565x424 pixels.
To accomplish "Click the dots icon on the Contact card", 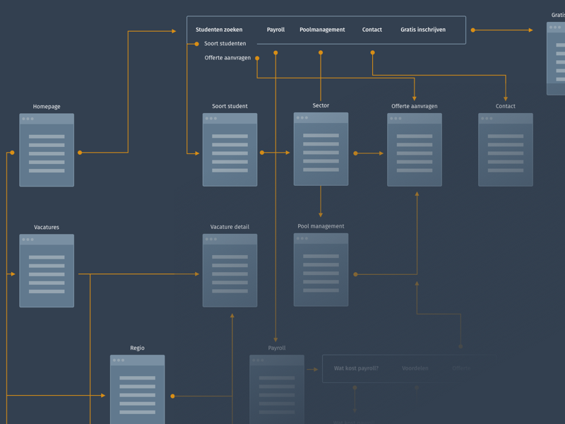I will tap(488, 119).
